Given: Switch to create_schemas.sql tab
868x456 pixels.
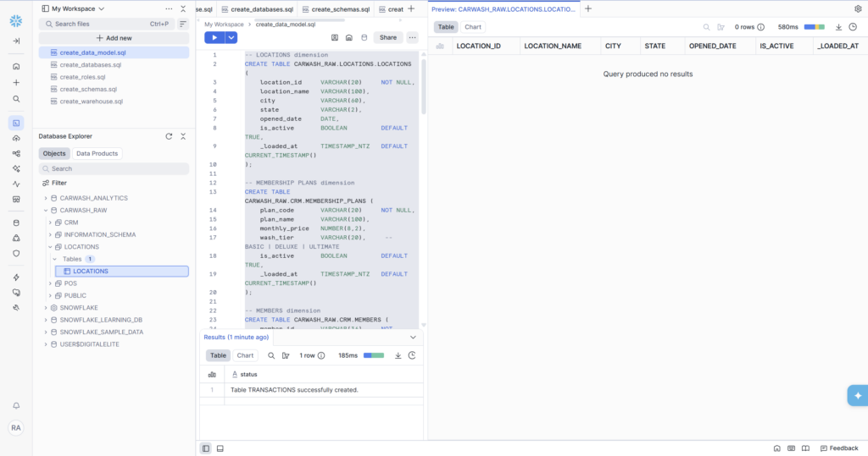Looking at the screenshot, I should [x=339, y=8].
